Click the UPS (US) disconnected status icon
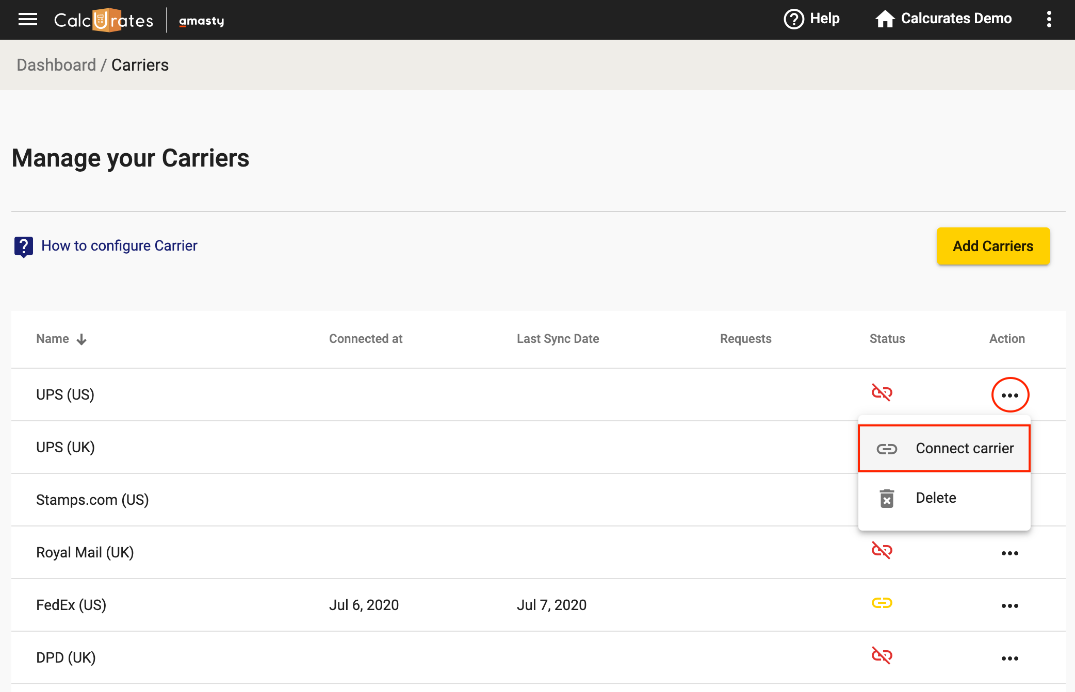Image resolution: width=1075 pixels, height=692 pixels. point(882,392)
